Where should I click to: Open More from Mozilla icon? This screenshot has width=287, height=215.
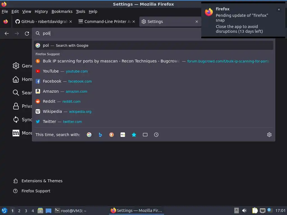pos(16,133)
